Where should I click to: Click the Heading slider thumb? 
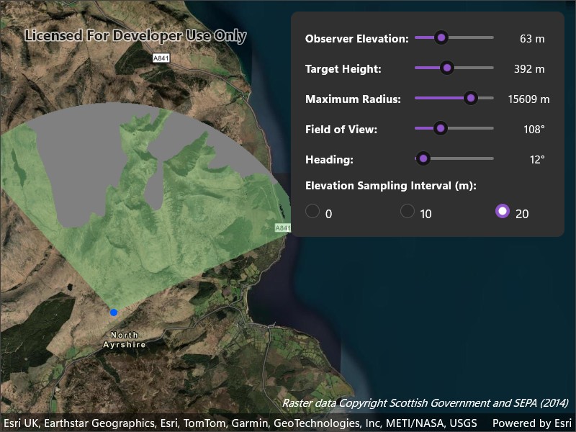(x=423, y=158)
